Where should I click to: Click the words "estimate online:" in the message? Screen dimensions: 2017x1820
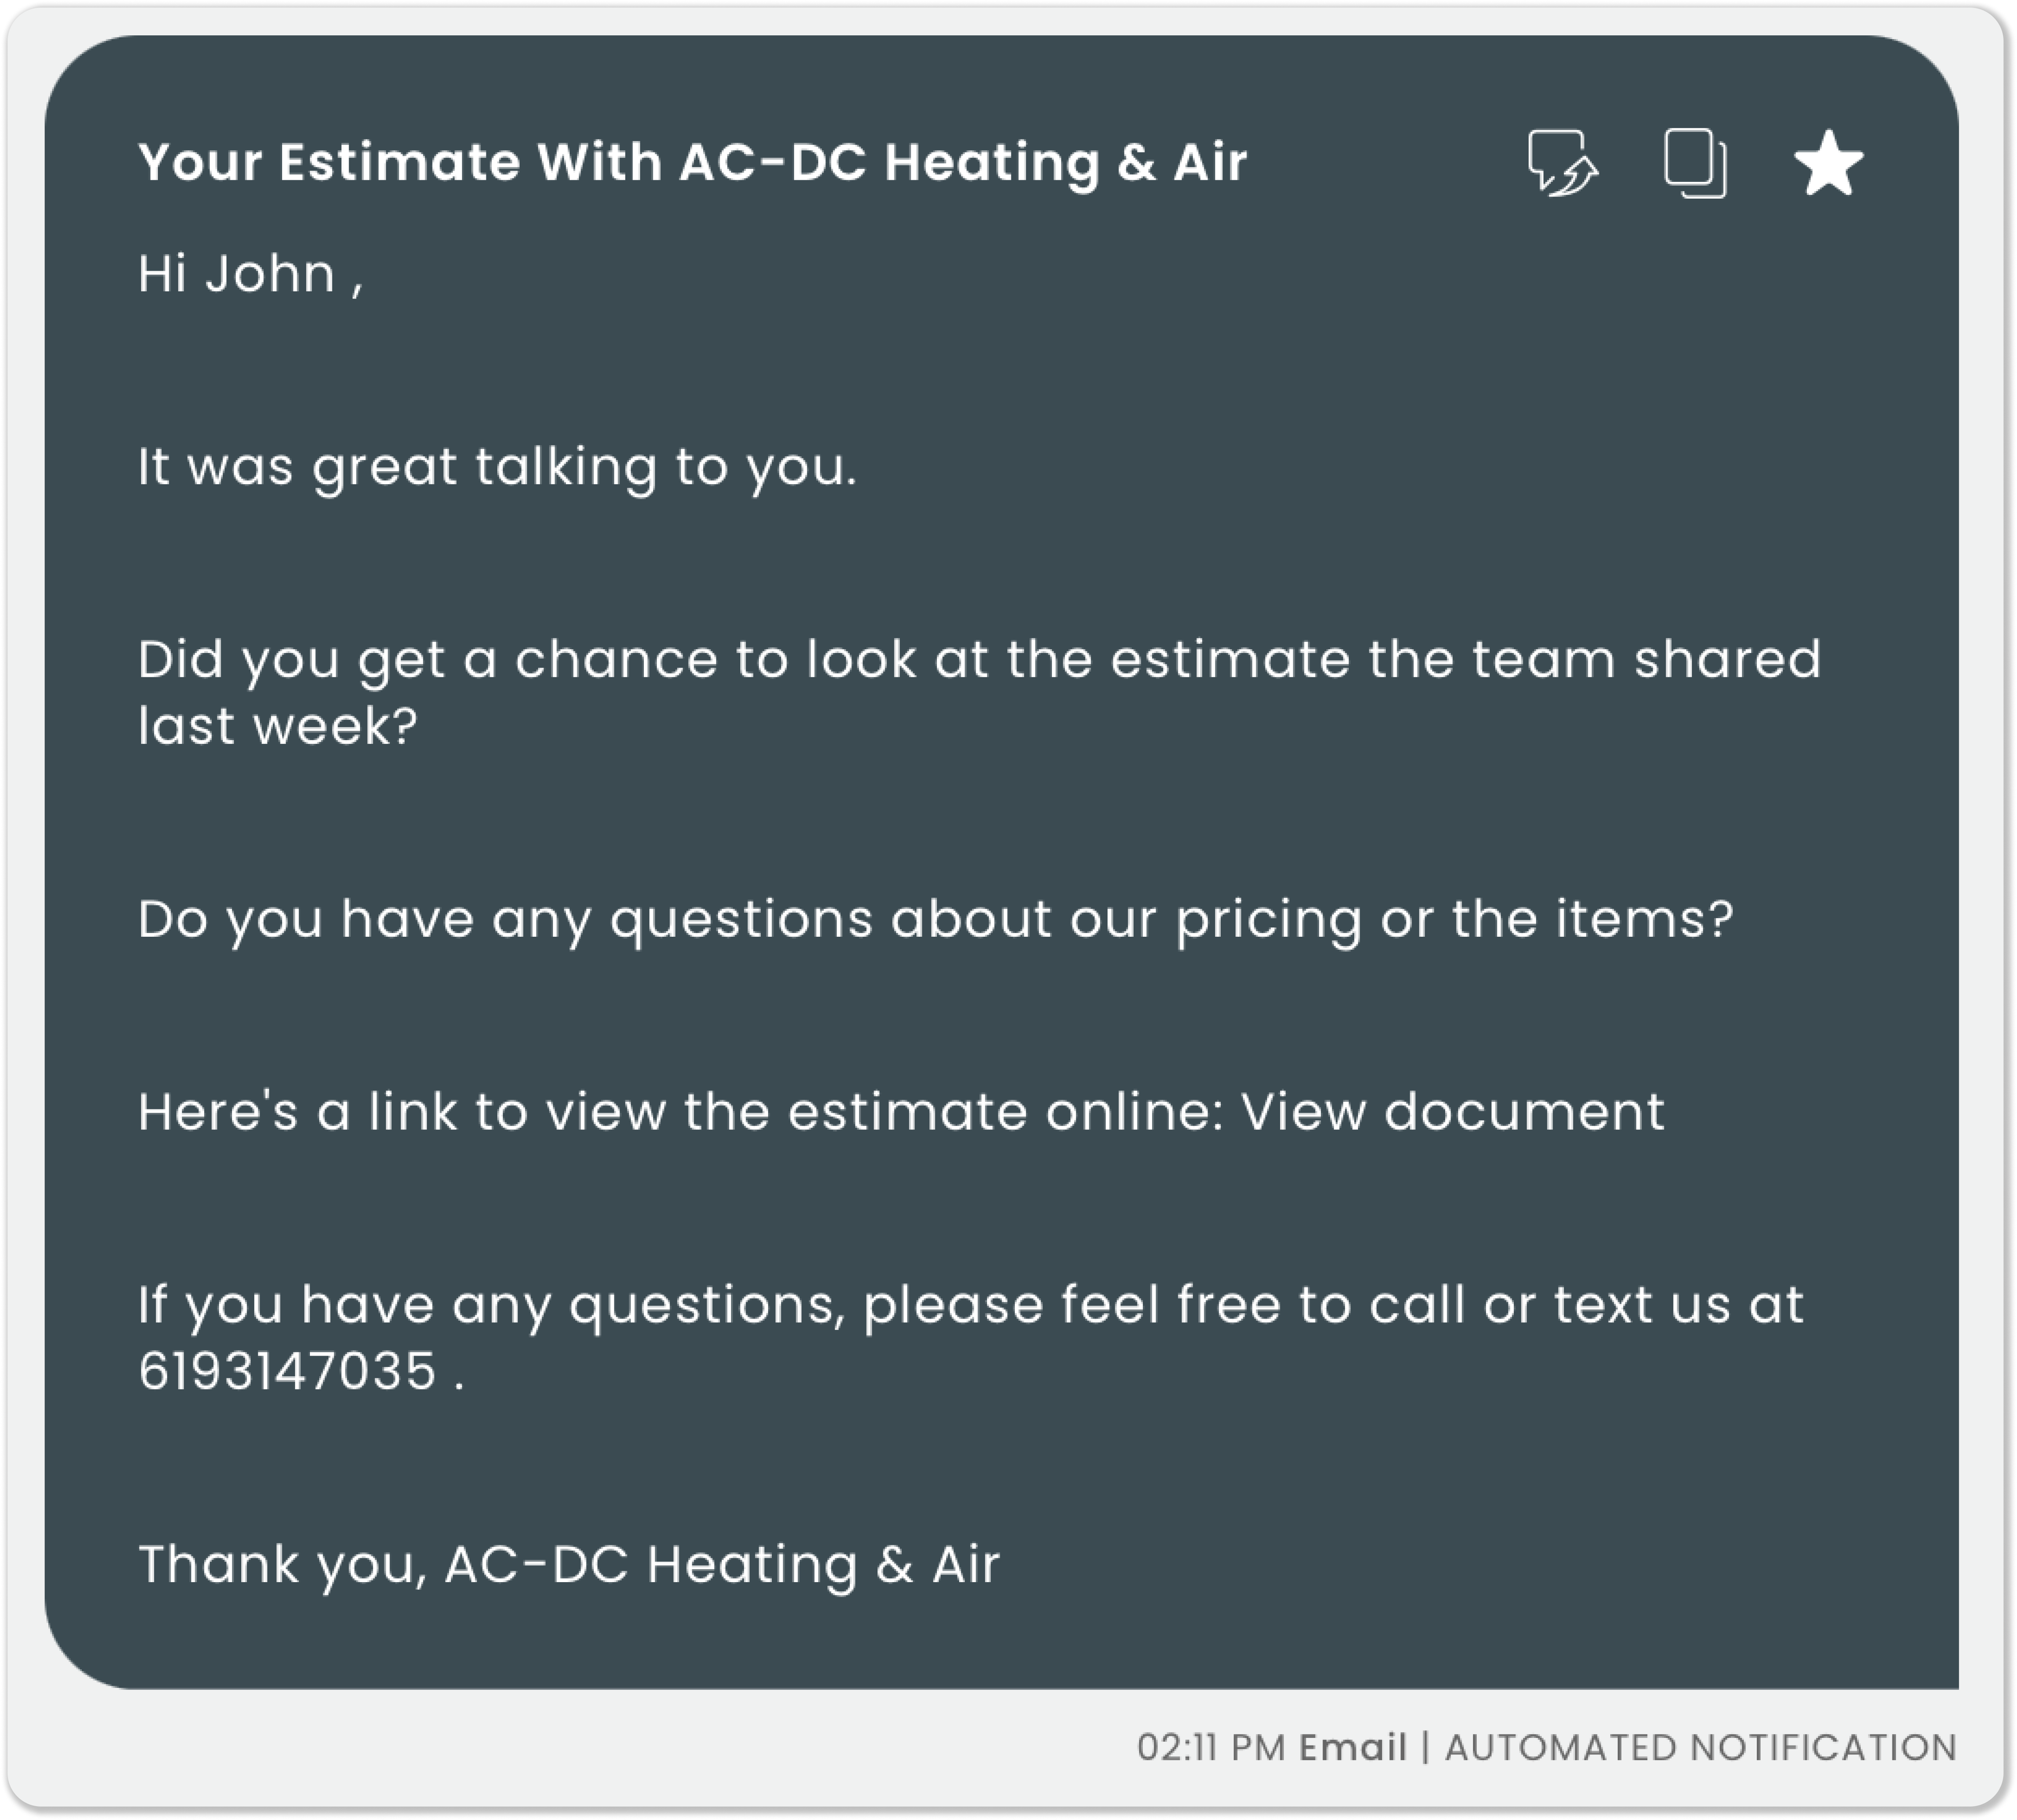[1005, 1111]
